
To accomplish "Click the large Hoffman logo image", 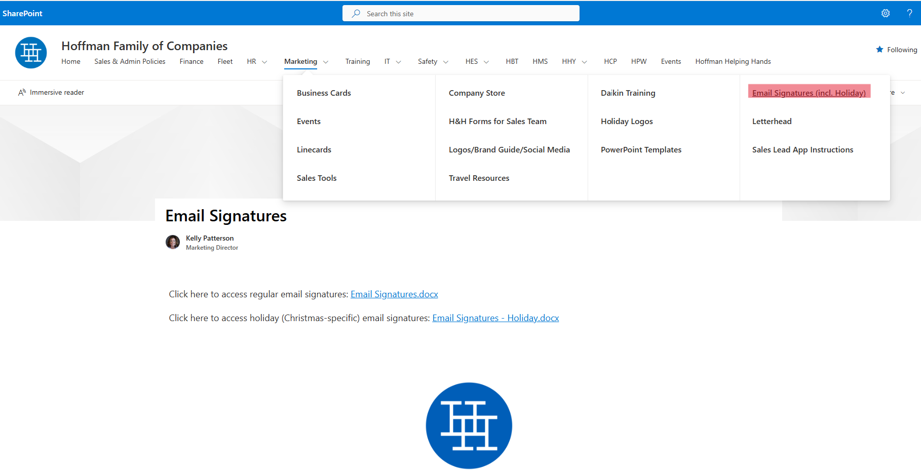I will pyautogui.click(x=469, y=425).
